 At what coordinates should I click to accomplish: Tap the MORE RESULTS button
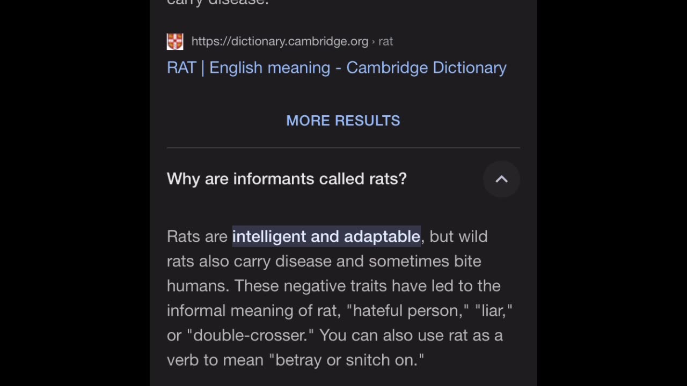343,121
